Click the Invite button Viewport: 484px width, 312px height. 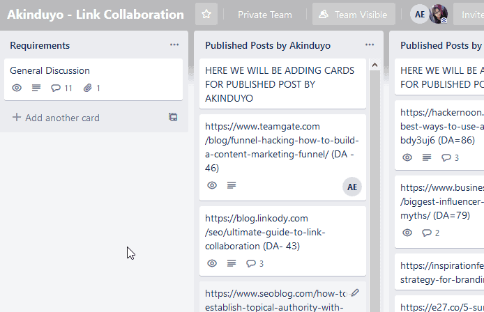(x=469, y=14)
